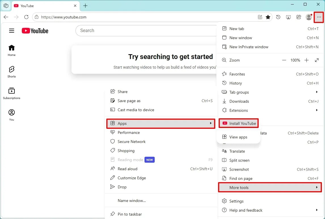The width and height of the screenshot is (325, 219).
Task: Open the YouTube hamburger guide menu
Action: [12, 31]
